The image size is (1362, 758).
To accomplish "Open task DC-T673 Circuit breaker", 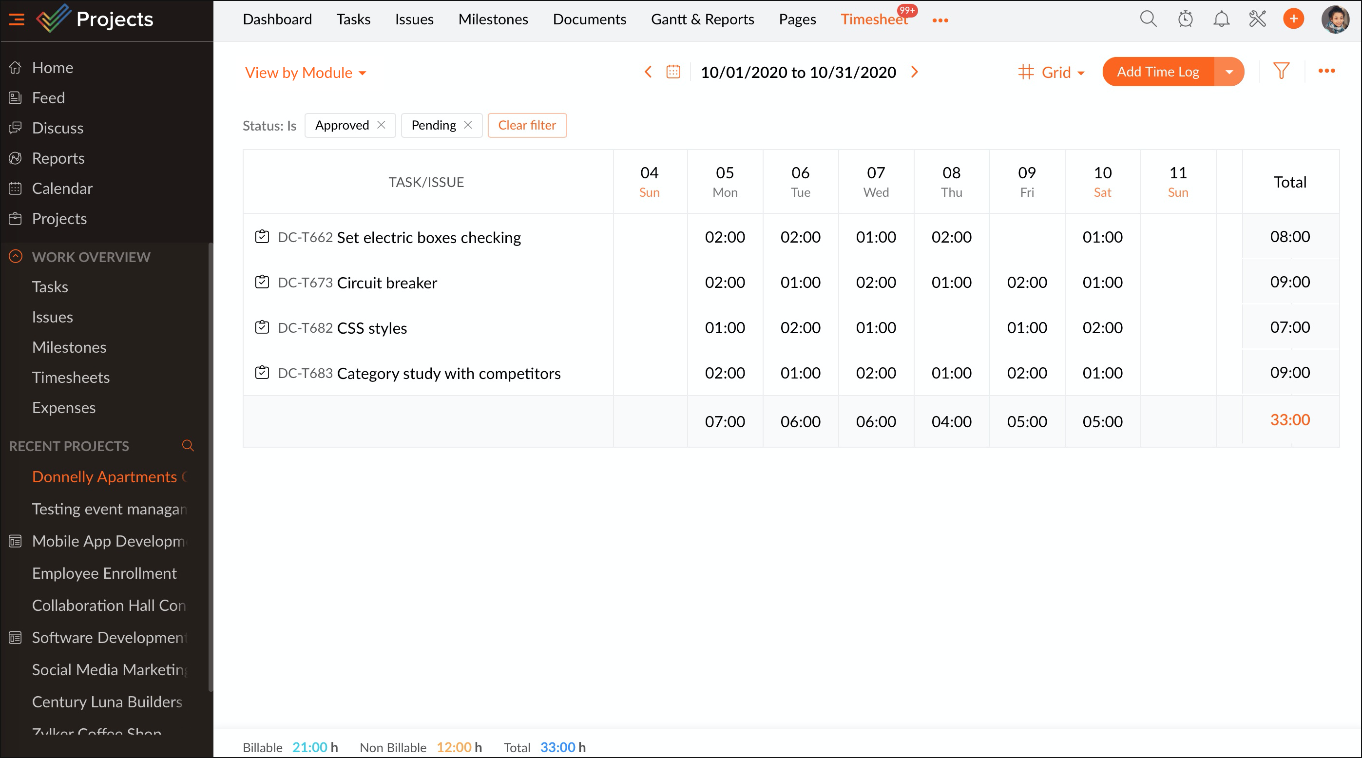I will coord(386,283).
